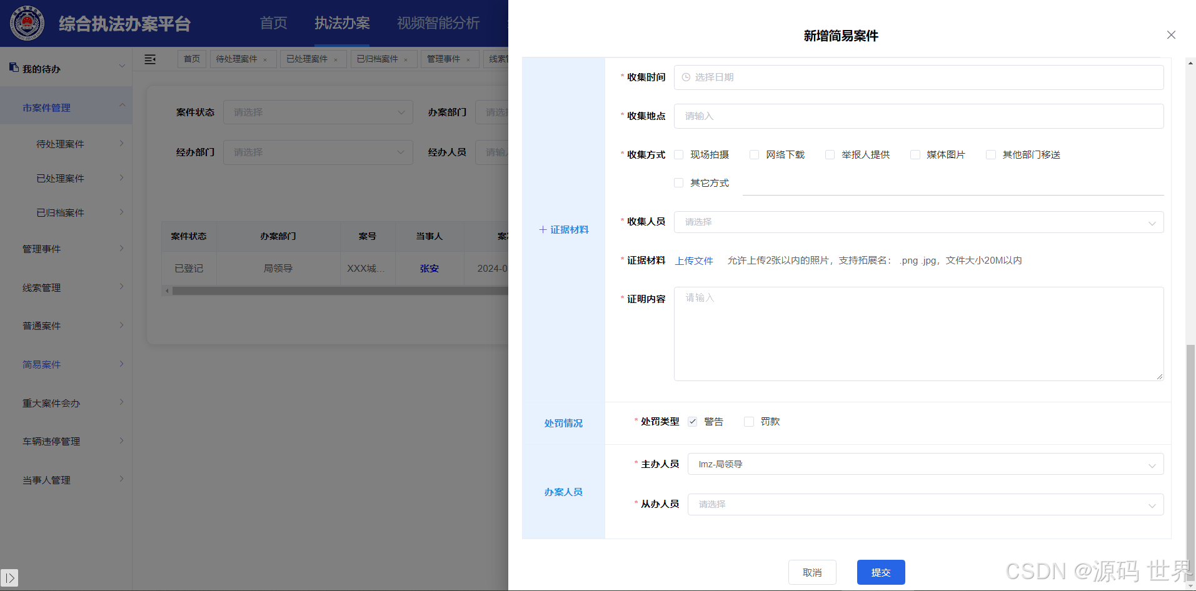Jump to the 处罚情况 section
Image resolution: width=1196 pixels, height=591 pixels.
[x=563, y=423]
